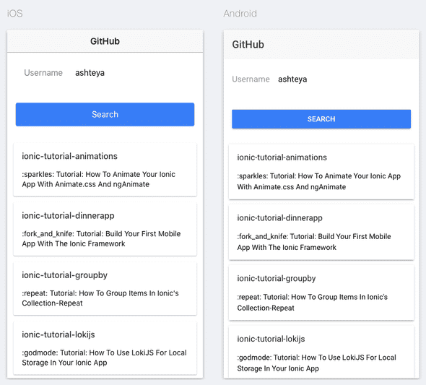
Task: Click ':godmode: Tutorial' description in iOS preview
Action: [x=104, y=358]
